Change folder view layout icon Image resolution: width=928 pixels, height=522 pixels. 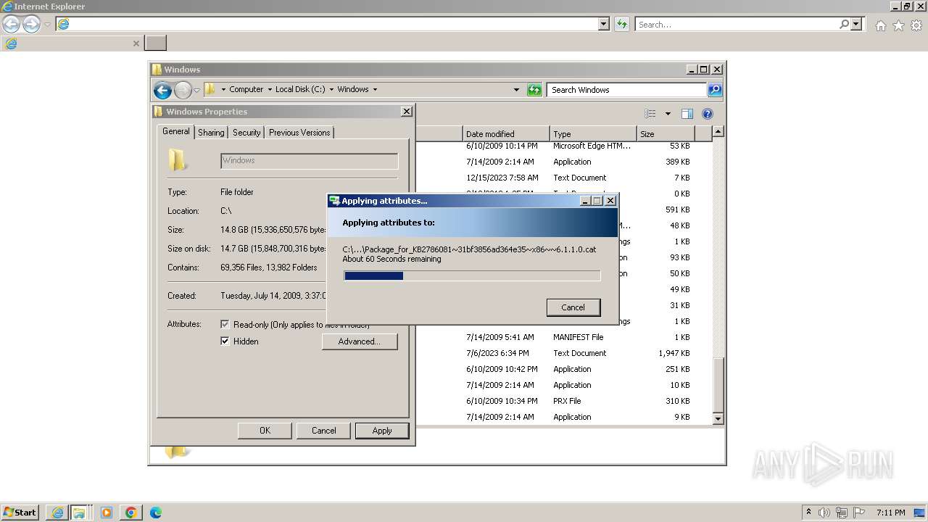click(650, 114)
